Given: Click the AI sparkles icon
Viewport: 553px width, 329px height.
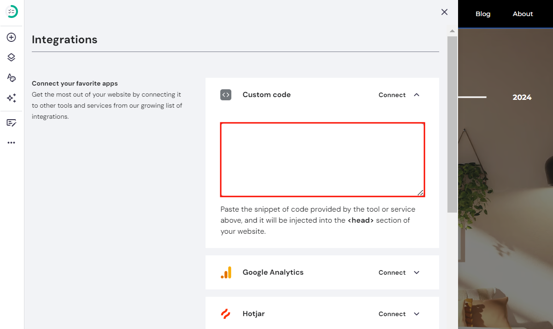Looking at the screenshot, I should click(12, 98).
